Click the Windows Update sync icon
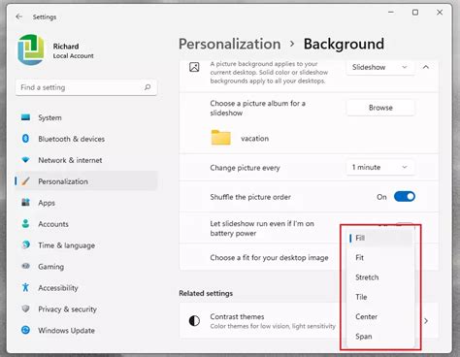The height and width of the screenshot is (357, 460). click(25, 330)
